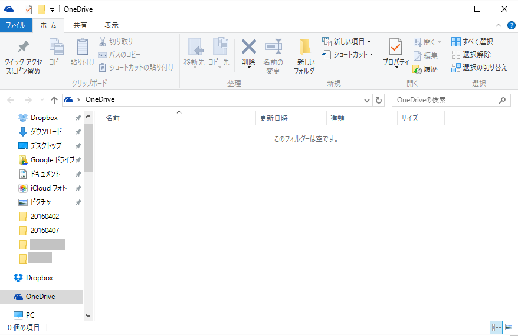This screenshot has width=518, height=336.
Task: Click the Delete (削除) X icon
Action: pyautogui.click(x=249, y=46)
